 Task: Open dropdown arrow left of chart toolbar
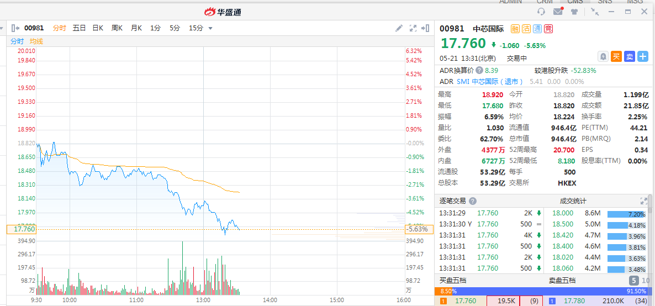click(x=1, y=28)
